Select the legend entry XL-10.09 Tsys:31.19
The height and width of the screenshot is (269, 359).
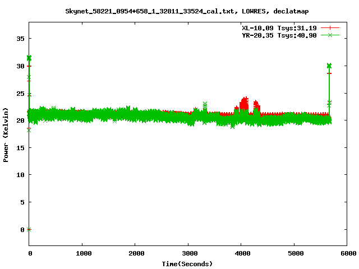click(279, 28)
